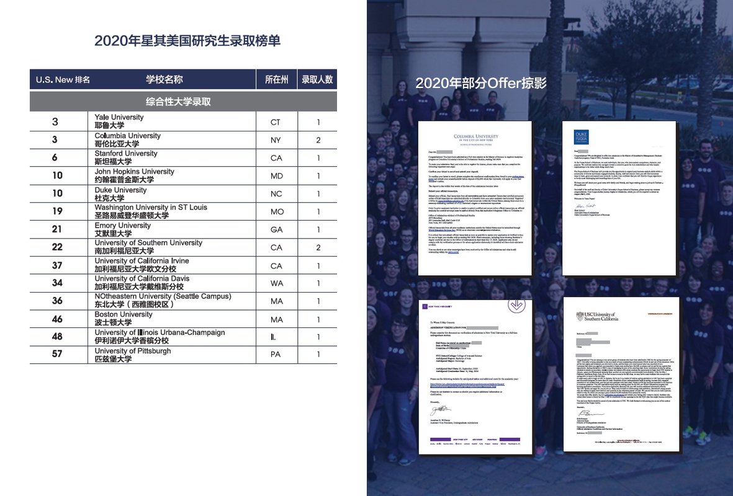Open the USC admission letter thumbnail
The height and width of the screenshot is (496, 733).
(x=621, y=374)
